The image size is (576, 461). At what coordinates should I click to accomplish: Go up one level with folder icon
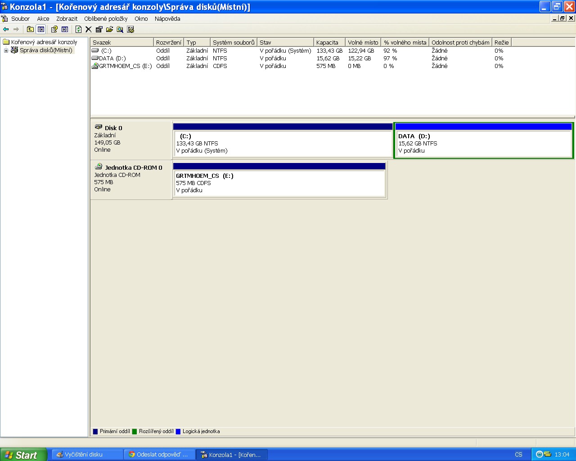click(30, 29)
